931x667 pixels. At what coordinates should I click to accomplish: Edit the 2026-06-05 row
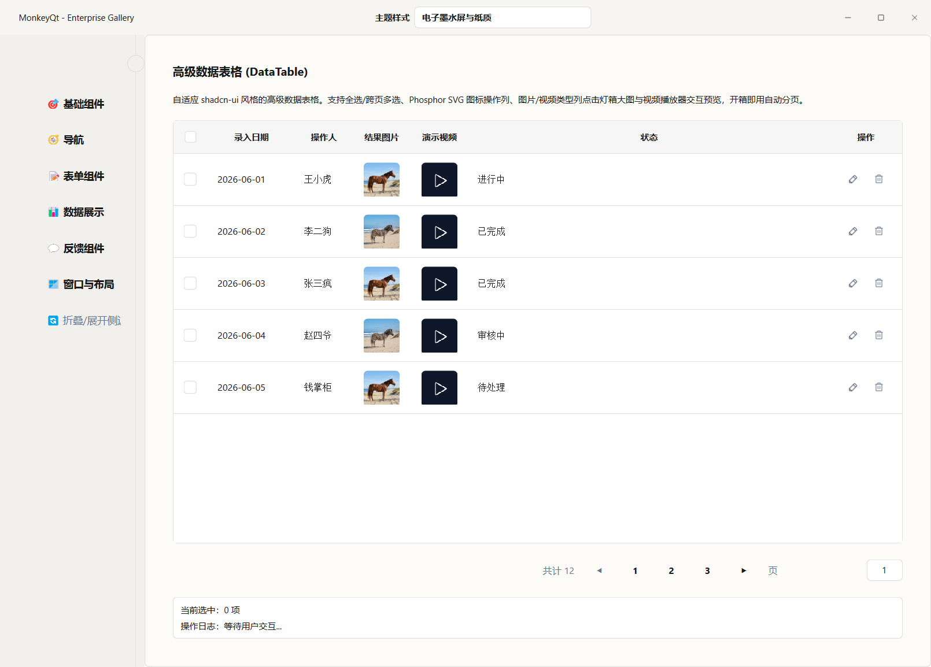[x=853, y=387]
